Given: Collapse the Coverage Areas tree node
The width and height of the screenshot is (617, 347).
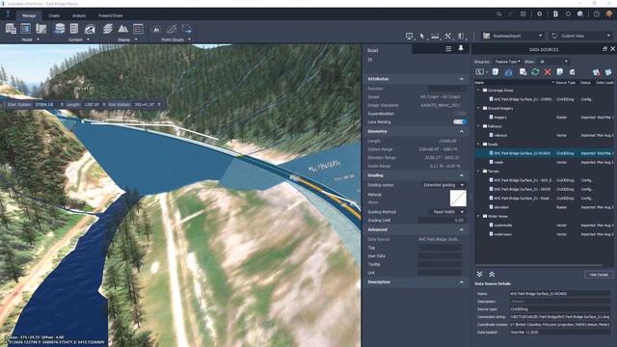Looking at the screenshot, I should pyautogui.click(x=478, y=90).
